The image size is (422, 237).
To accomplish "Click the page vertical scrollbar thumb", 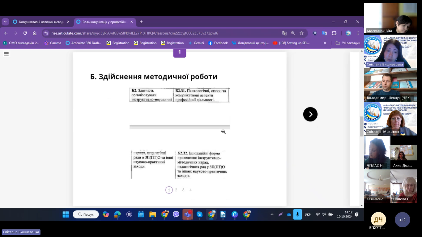I will [361, 126].
